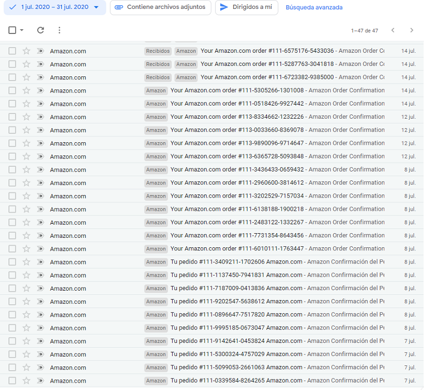Select email for order #111-6575176-5433036 checkbox
Viewport: 424px width, 390px height.
[x=12, y=51]
